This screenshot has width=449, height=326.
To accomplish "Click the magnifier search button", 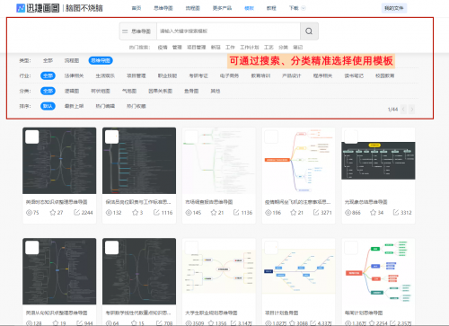I will (309, 31).
